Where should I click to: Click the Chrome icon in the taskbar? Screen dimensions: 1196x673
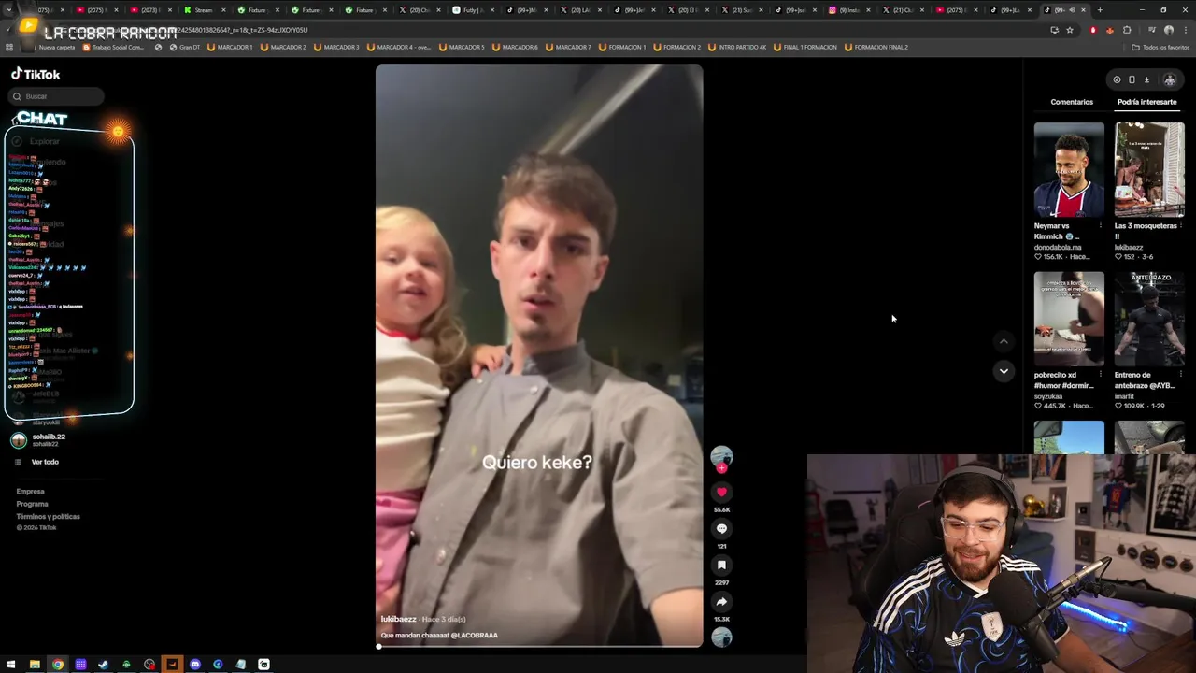pos(58,665)
